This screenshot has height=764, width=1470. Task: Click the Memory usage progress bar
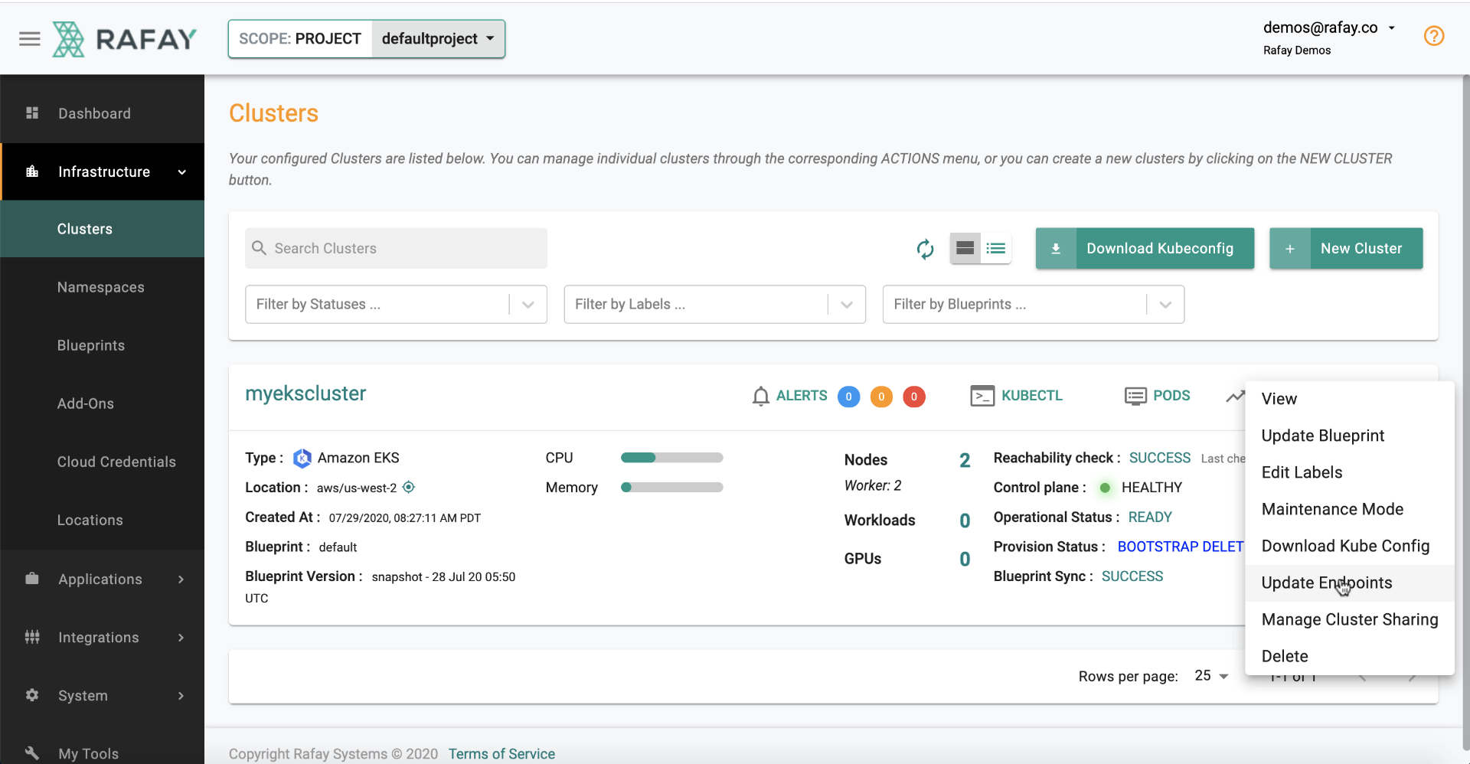pos(671,487)
